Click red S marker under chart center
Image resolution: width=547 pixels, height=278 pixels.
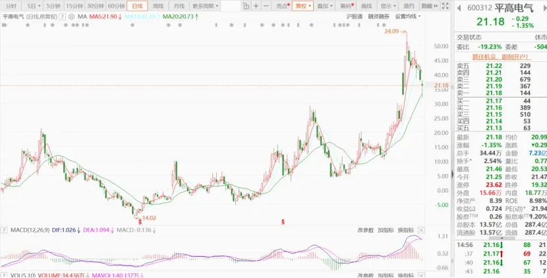283,221
